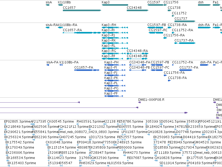The image size is (222, 167).
Task: Click the sisA gene label
Action: (49, 2)
